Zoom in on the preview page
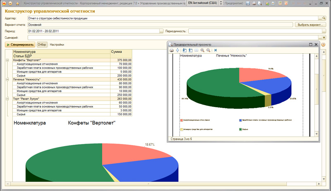 pos(202,50)
